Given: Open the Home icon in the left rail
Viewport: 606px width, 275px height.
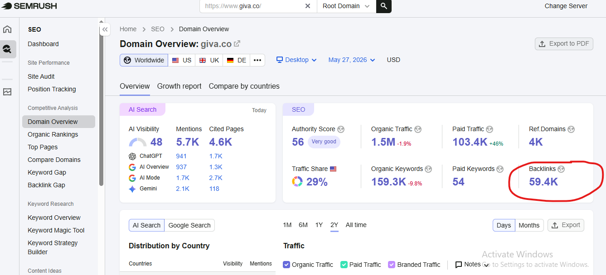Looking at the screenshot, I should point(7,29).
